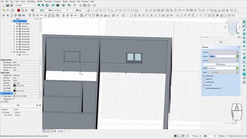Toggle visibility of the Window tree item

17,26
